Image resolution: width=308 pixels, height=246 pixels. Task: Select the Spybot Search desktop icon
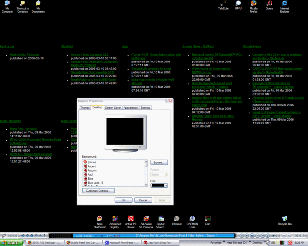pyautogui.click(x=161, y=222)
